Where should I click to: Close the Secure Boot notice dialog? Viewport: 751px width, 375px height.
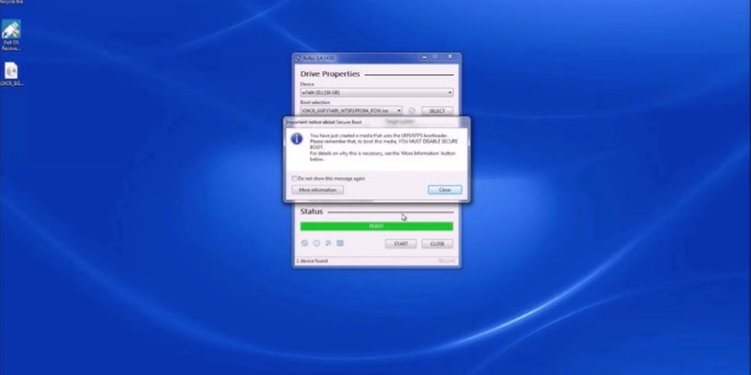coord(444,190)
